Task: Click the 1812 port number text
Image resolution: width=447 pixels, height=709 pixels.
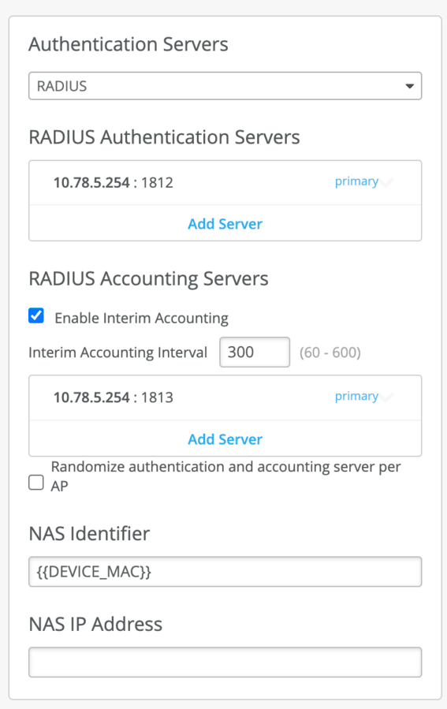Action: (x=158, y=183)
